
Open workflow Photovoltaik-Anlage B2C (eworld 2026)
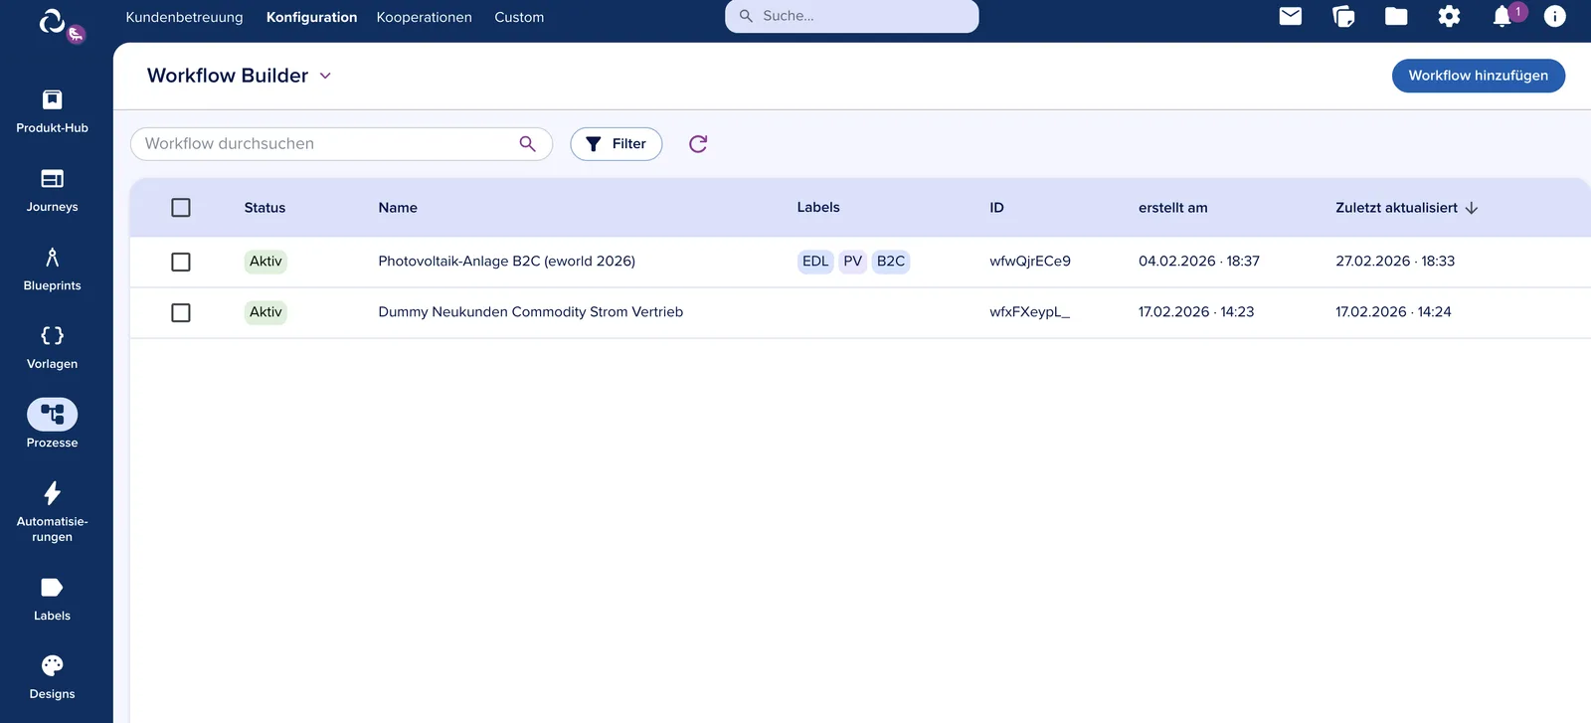tap(506, 262)
